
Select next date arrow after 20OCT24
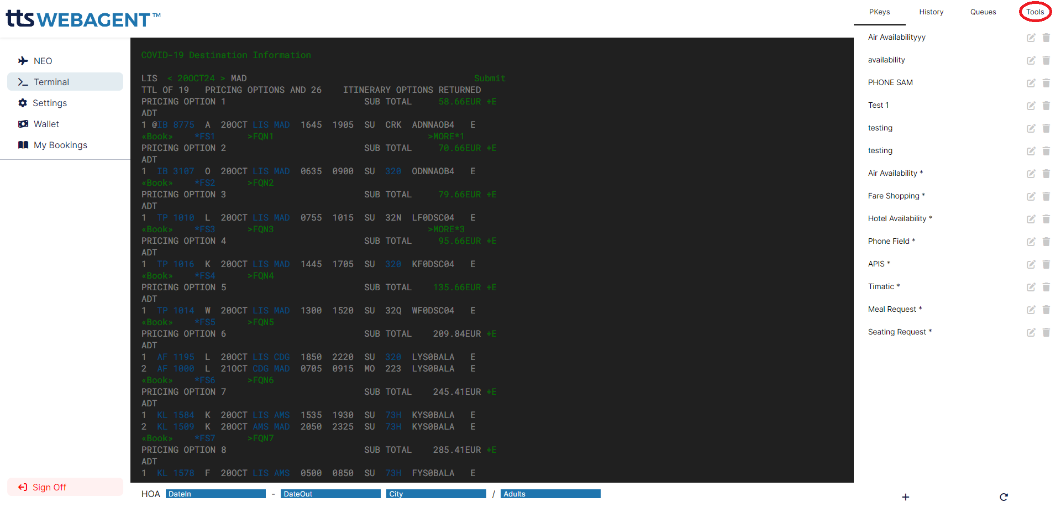point(223,79)
